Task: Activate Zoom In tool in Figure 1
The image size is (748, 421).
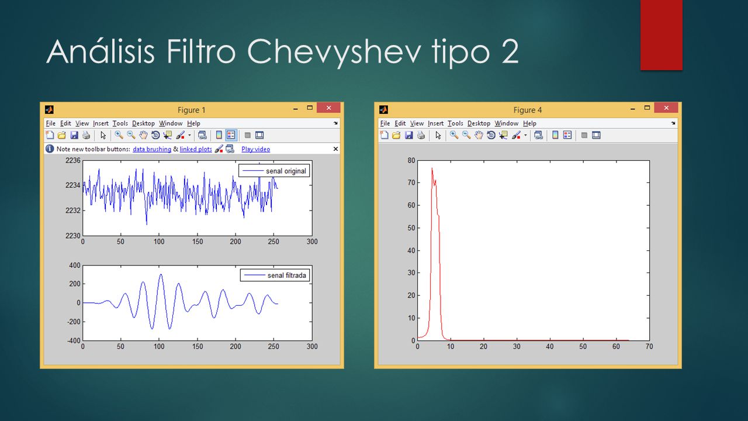Action: click(x=119, y=135)
